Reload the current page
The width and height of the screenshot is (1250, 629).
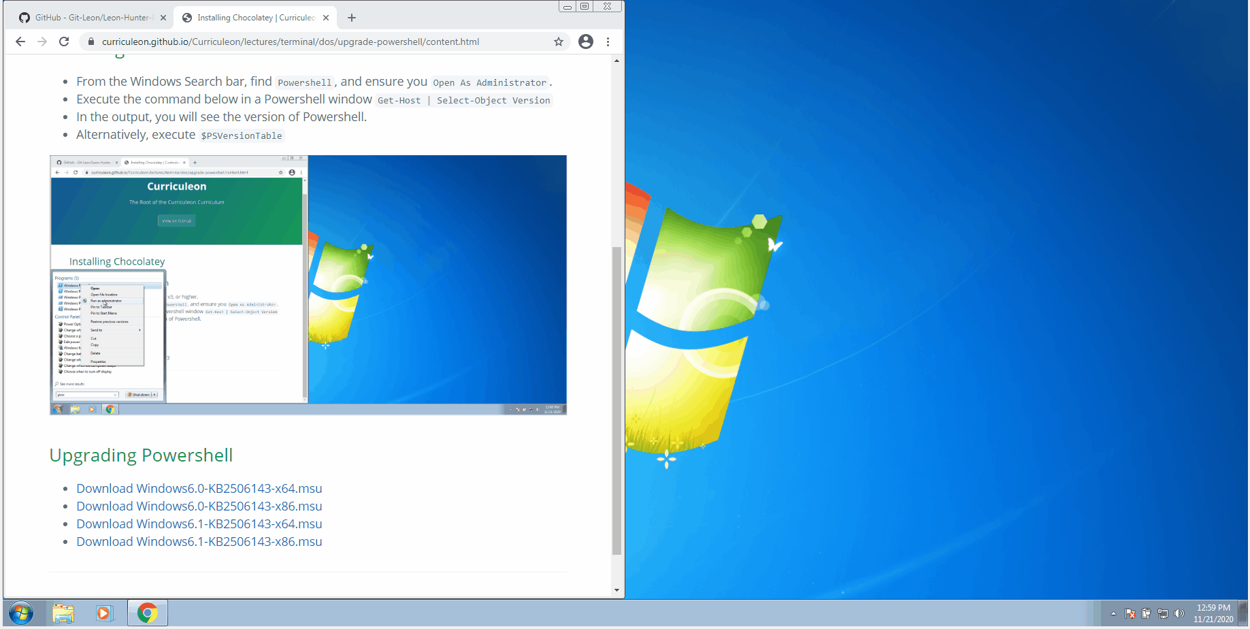(64, 42)
